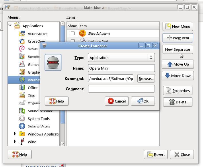Click the Internet globe icon
The image size is (203, 167).
(x=22, y=80)
